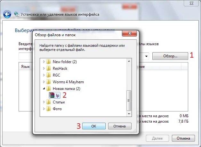Click the language install wizard title icon
The height and width of the screenshot is (147, 201).
point(17,14)
